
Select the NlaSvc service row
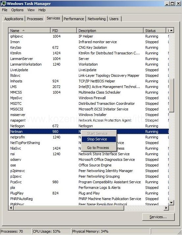tap(89, 149)
